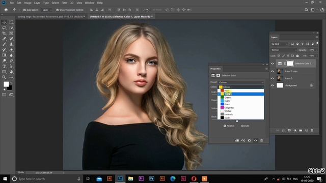The image size is (326, 183).
Task: Select the Eraser tool
Action: [x=11, y=50]
